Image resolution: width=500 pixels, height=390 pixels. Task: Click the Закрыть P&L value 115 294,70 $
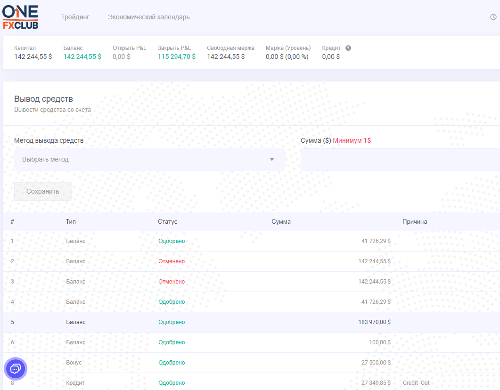[x=176, y=57]
